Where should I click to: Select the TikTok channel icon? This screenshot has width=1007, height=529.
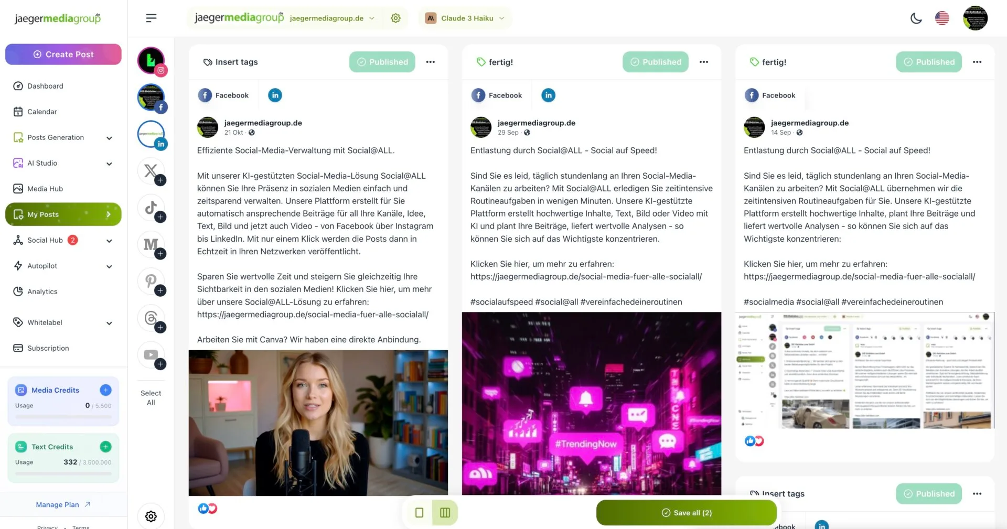[151, 208]
